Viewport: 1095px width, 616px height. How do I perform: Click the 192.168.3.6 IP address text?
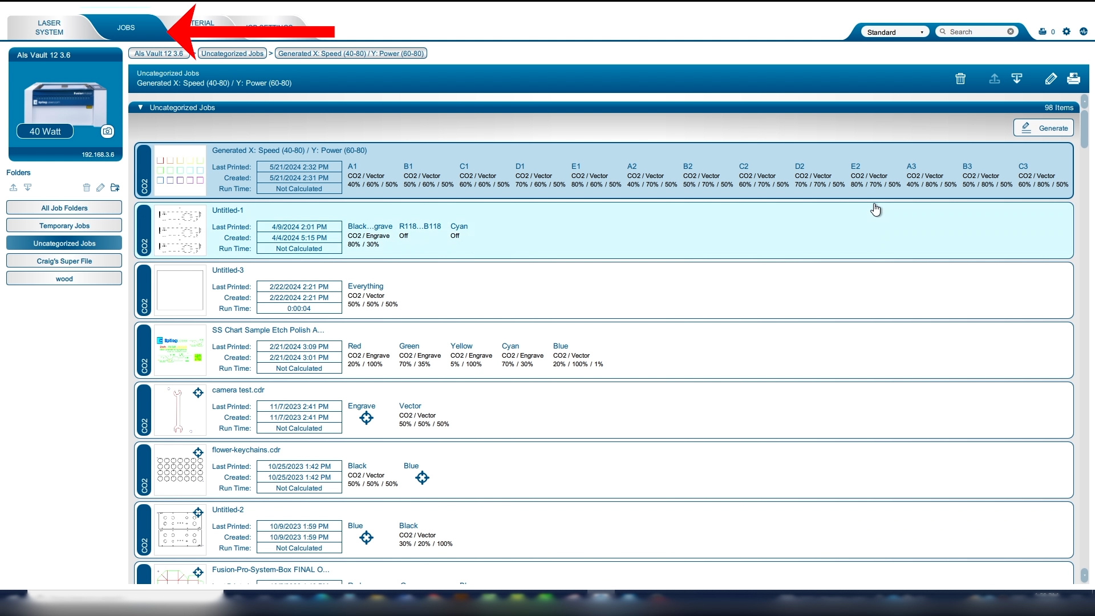point(98,155)
